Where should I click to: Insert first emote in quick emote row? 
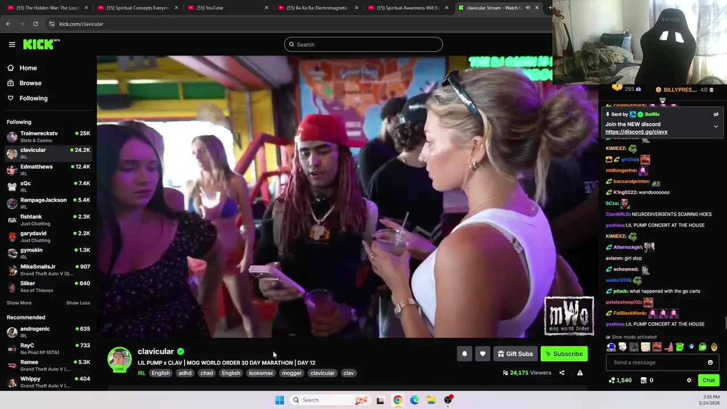point(611,347)
